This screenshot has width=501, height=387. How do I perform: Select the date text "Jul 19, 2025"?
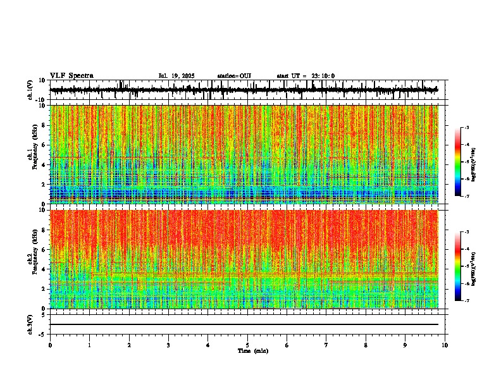(176, 76)
